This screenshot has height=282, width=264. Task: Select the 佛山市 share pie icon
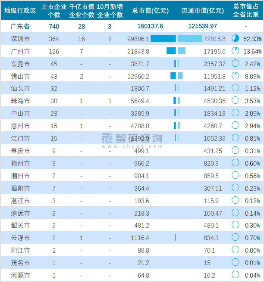tap(235, 76)
